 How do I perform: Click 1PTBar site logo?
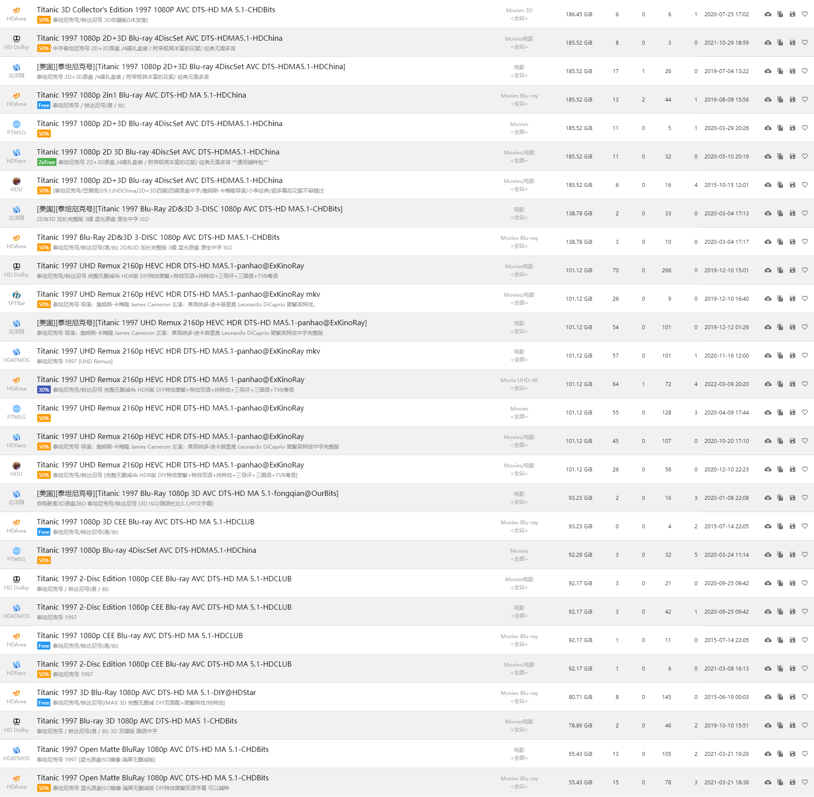[16, 295]
